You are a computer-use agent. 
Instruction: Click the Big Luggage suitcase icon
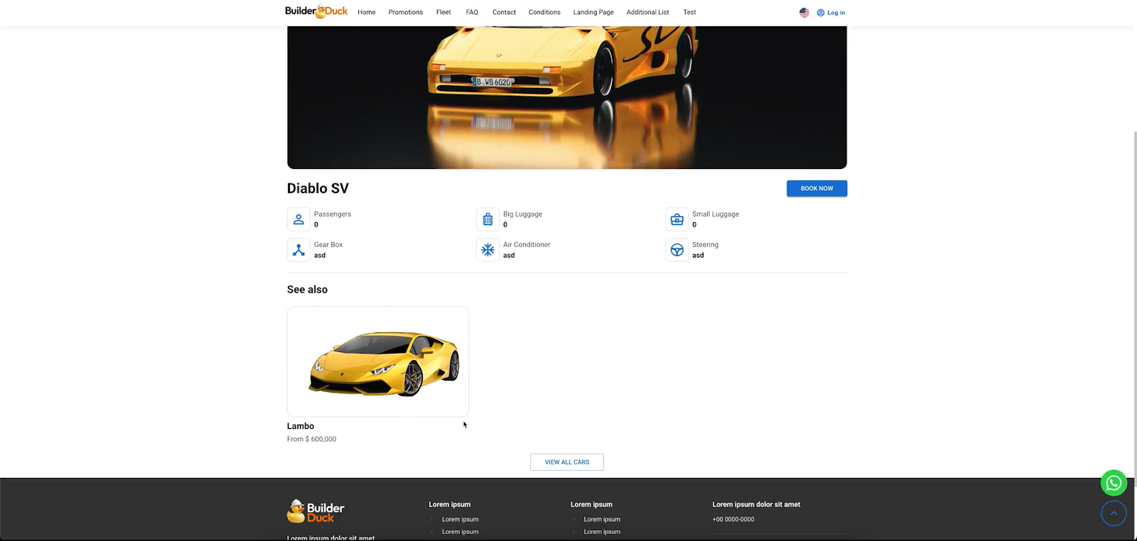click(487, 219)
